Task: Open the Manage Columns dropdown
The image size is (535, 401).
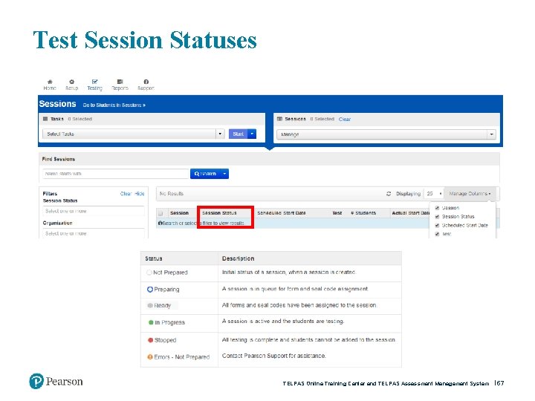Action: click(470, 194)
